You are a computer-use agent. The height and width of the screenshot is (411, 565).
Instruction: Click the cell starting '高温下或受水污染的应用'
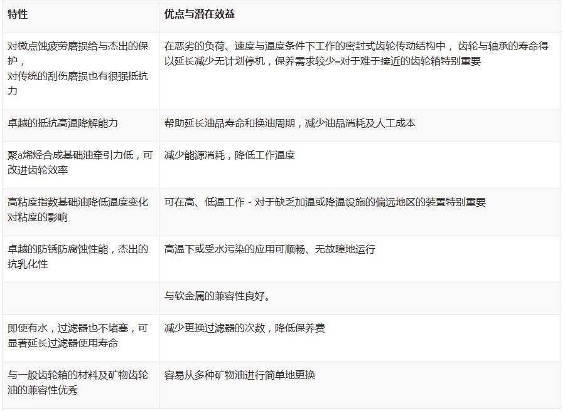tap(270, 249)
